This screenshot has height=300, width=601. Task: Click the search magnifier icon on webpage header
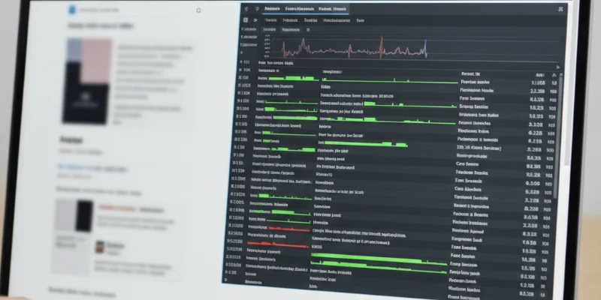[198, 11]
